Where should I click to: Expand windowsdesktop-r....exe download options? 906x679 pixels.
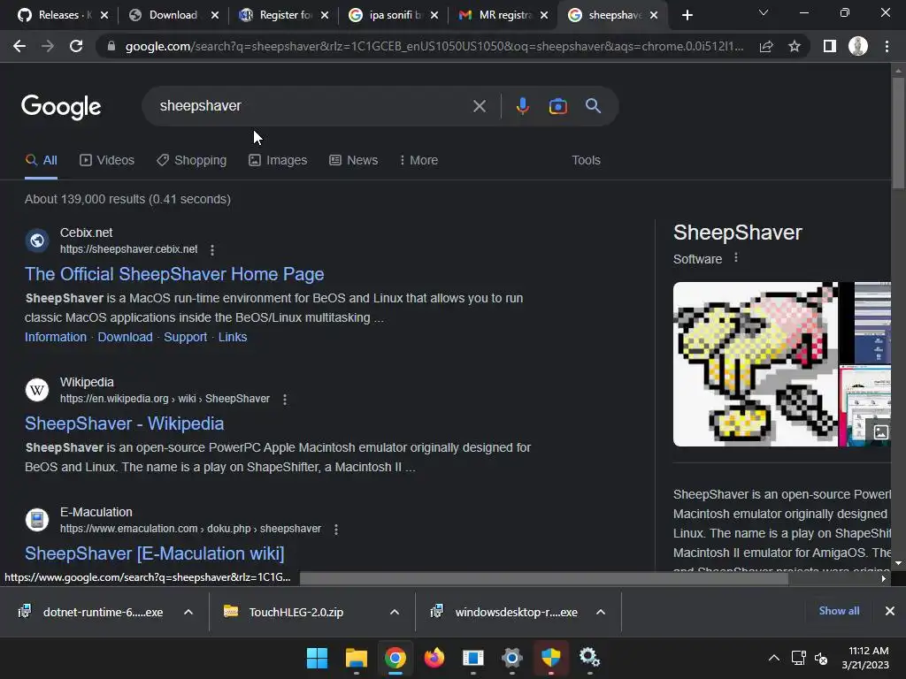tap(601, 612)
